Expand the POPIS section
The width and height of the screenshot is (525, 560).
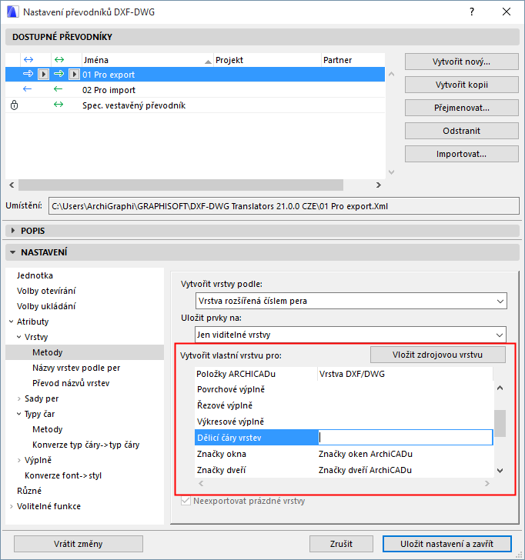point(13,231)
